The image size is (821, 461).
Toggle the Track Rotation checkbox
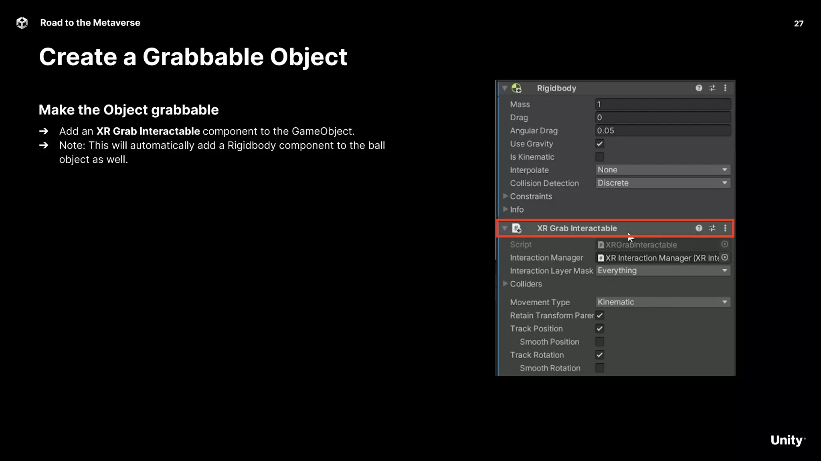[600, 355]
